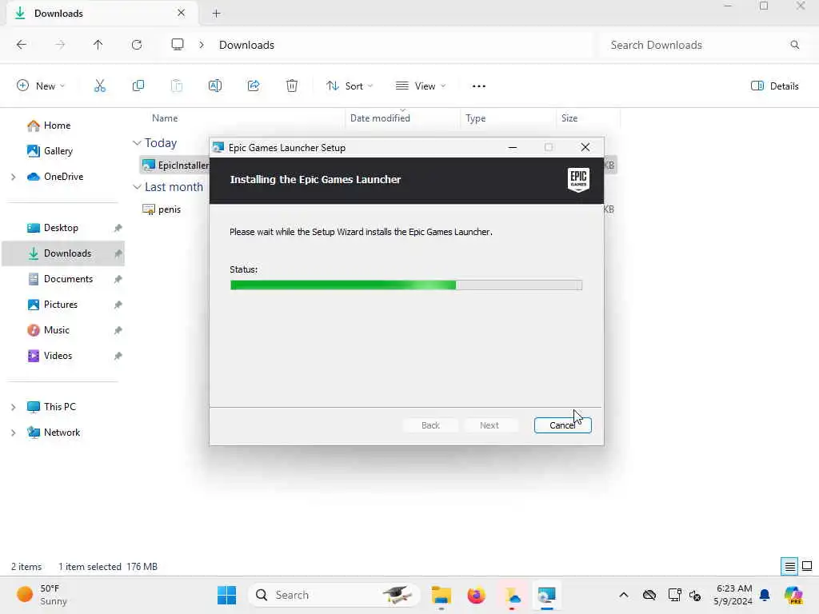Expand the Network tree node
Viewport: 819px width, 614px height.
13,433
